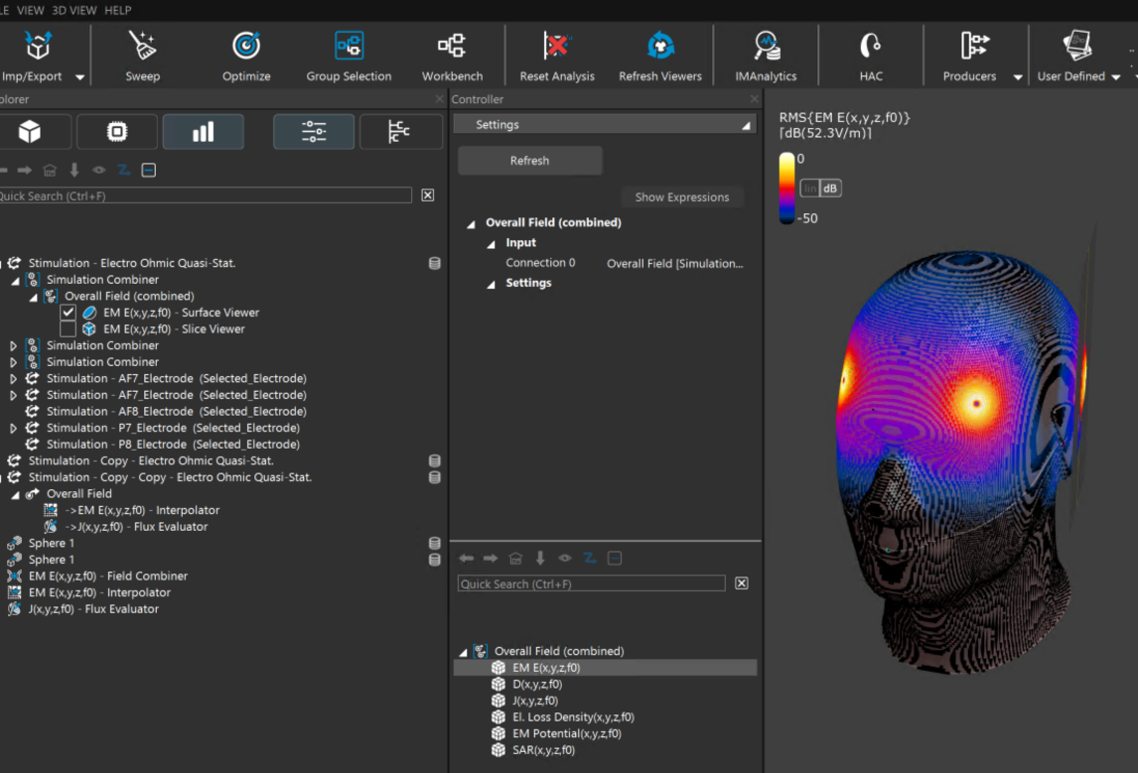Expand the Stimulation - P7_Electrode tree node
Viewport: 1138px width, 773px height.
pos(14,428)
